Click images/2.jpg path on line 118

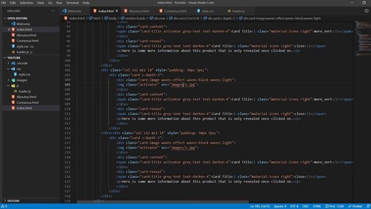point(183,147)
